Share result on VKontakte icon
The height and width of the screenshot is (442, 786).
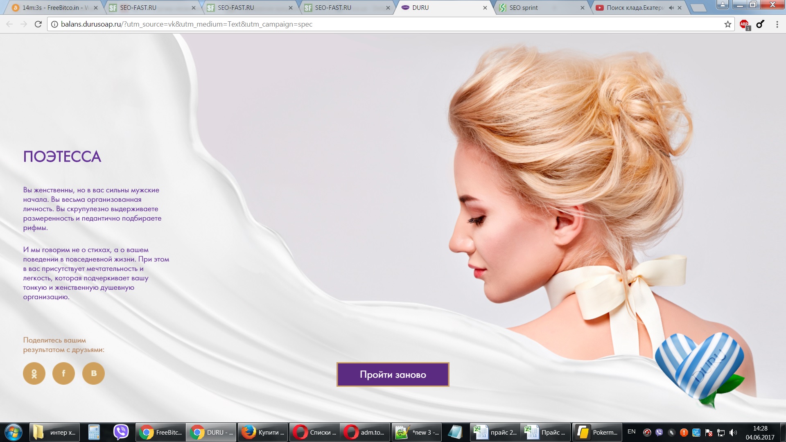pyautogui.click(x=93, y=373)
